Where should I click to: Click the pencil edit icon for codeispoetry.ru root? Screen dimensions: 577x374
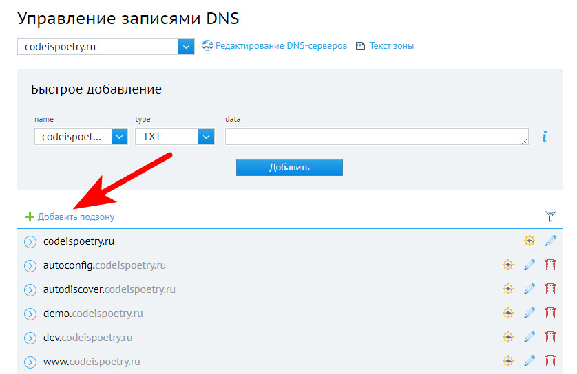(x=551, y=241)
